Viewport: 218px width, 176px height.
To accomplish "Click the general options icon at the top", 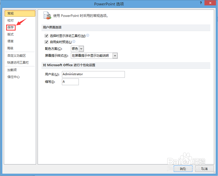I will tap(47, 15).
